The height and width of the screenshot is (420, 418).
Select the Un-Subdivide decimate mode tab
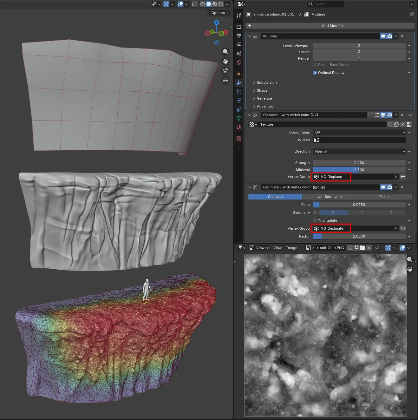click(x=330, y=197)
